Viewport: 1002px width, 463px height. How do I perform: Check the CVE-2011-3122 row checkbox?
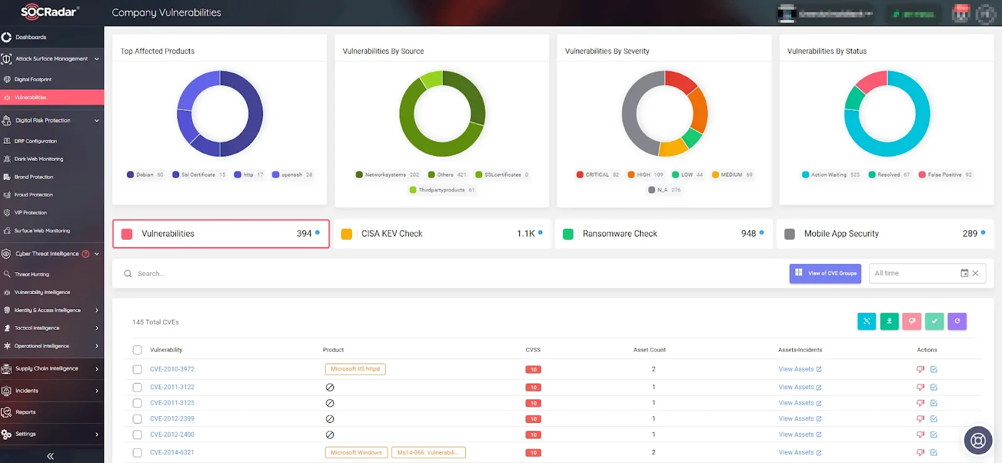point(137,387)
